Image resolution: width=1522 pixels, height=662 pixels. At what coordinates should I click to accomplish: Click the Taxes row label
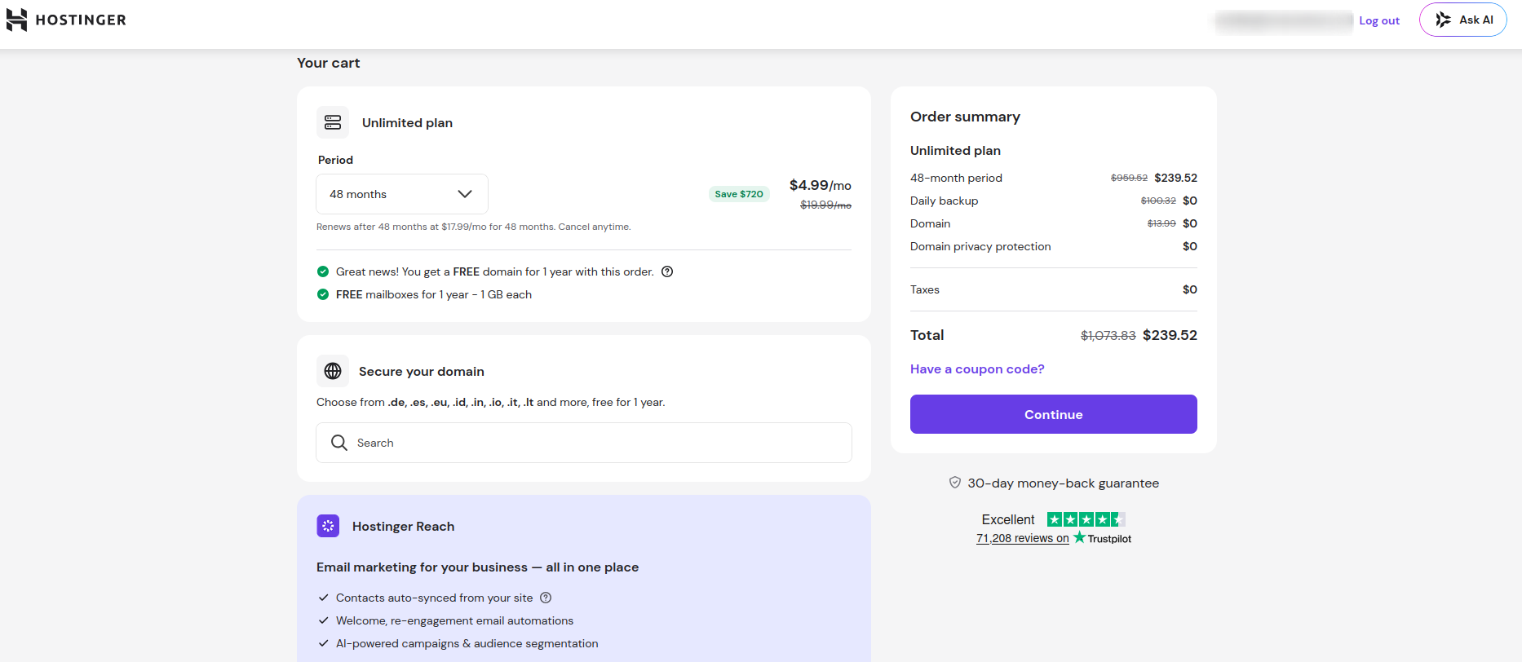pos(925,289)
